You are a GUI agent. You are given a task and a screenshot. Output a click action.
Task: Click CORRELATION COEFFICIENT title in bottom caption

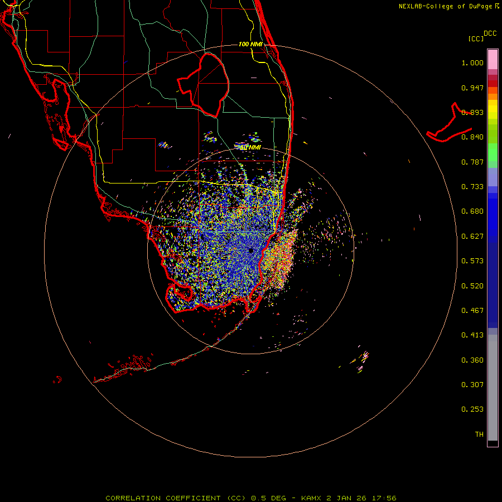coord(163,498)
